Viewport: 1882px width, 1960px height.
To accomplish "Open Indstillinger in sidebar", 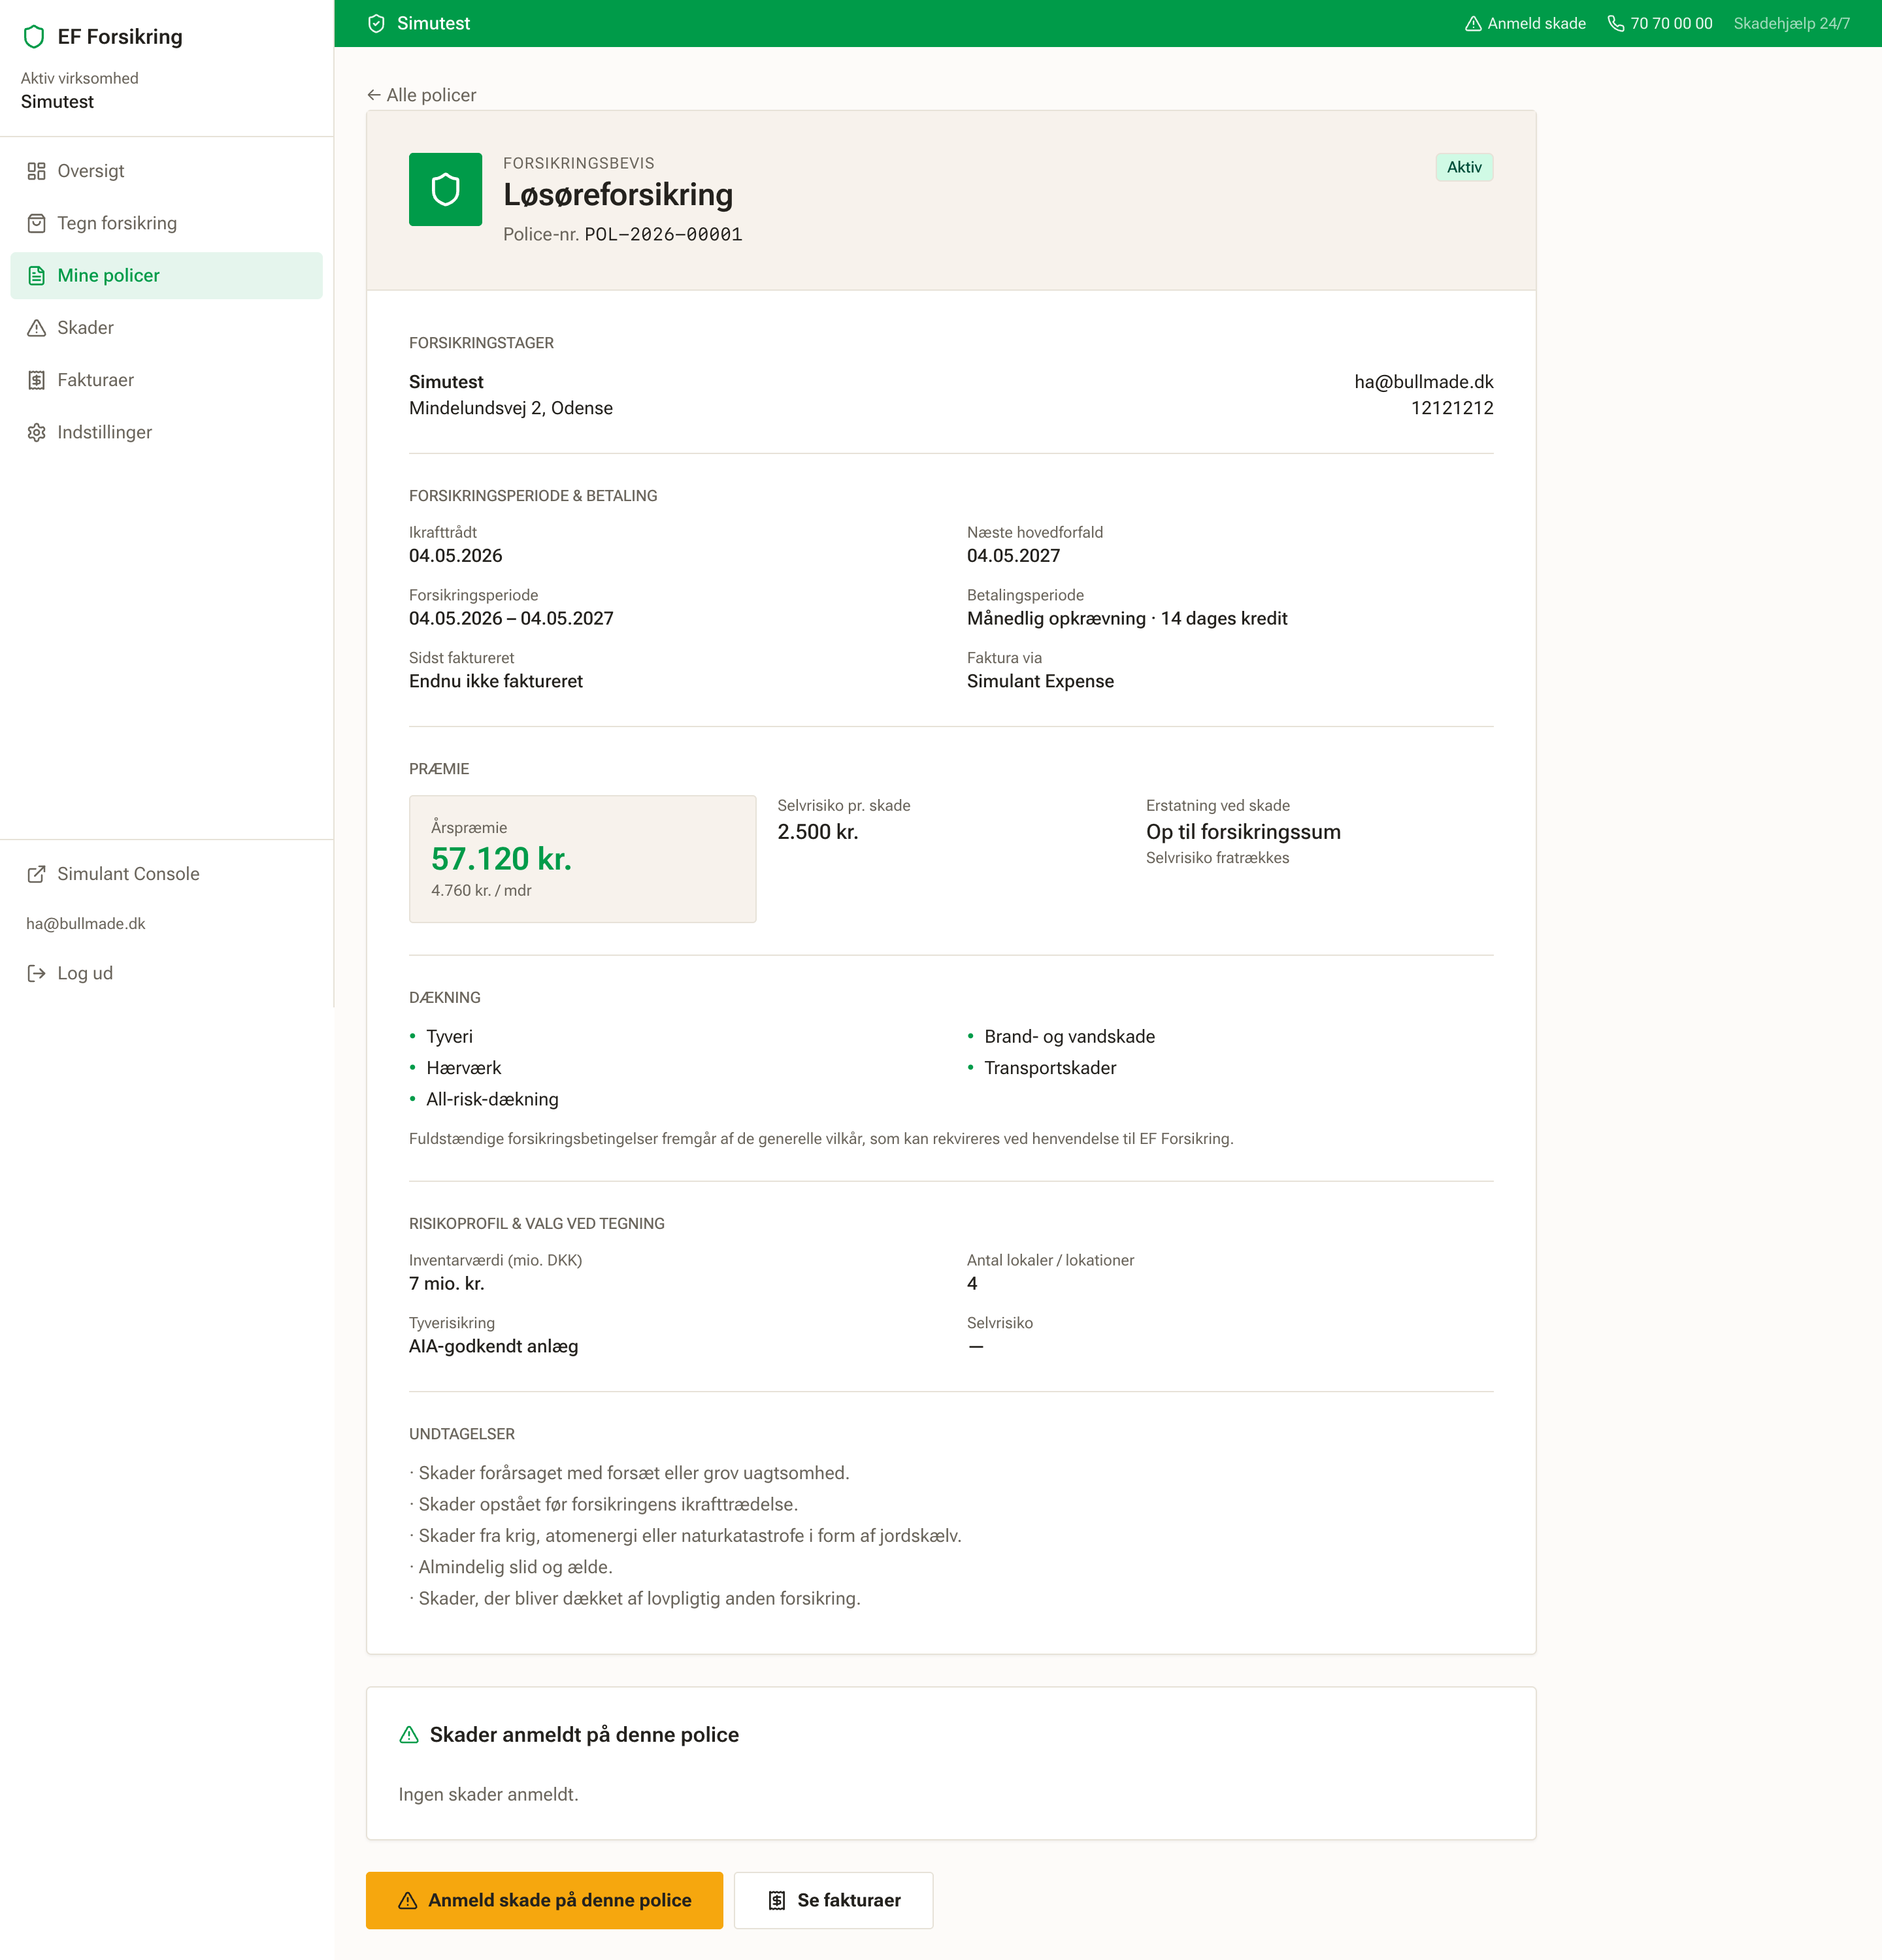I will (166, 432).
